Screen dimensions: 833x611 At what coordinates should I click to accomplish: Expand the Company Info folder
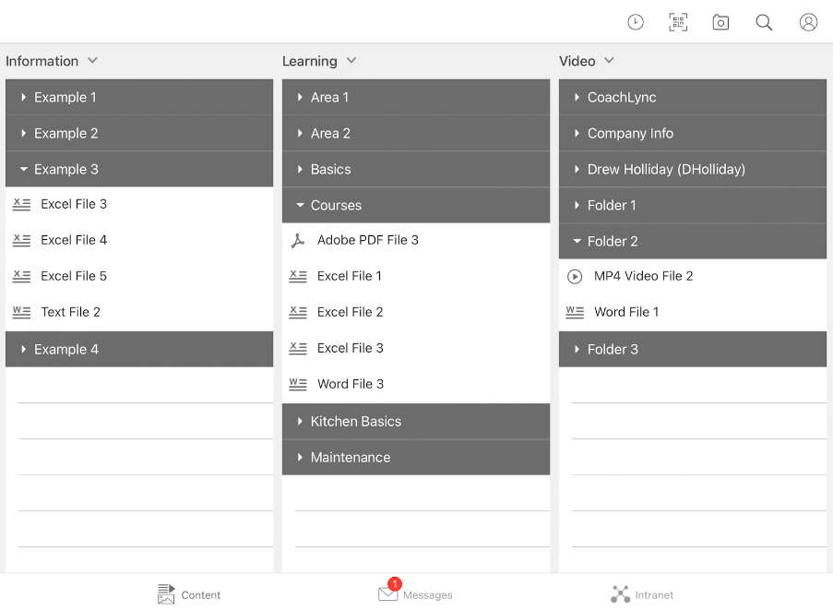(693, 133)
